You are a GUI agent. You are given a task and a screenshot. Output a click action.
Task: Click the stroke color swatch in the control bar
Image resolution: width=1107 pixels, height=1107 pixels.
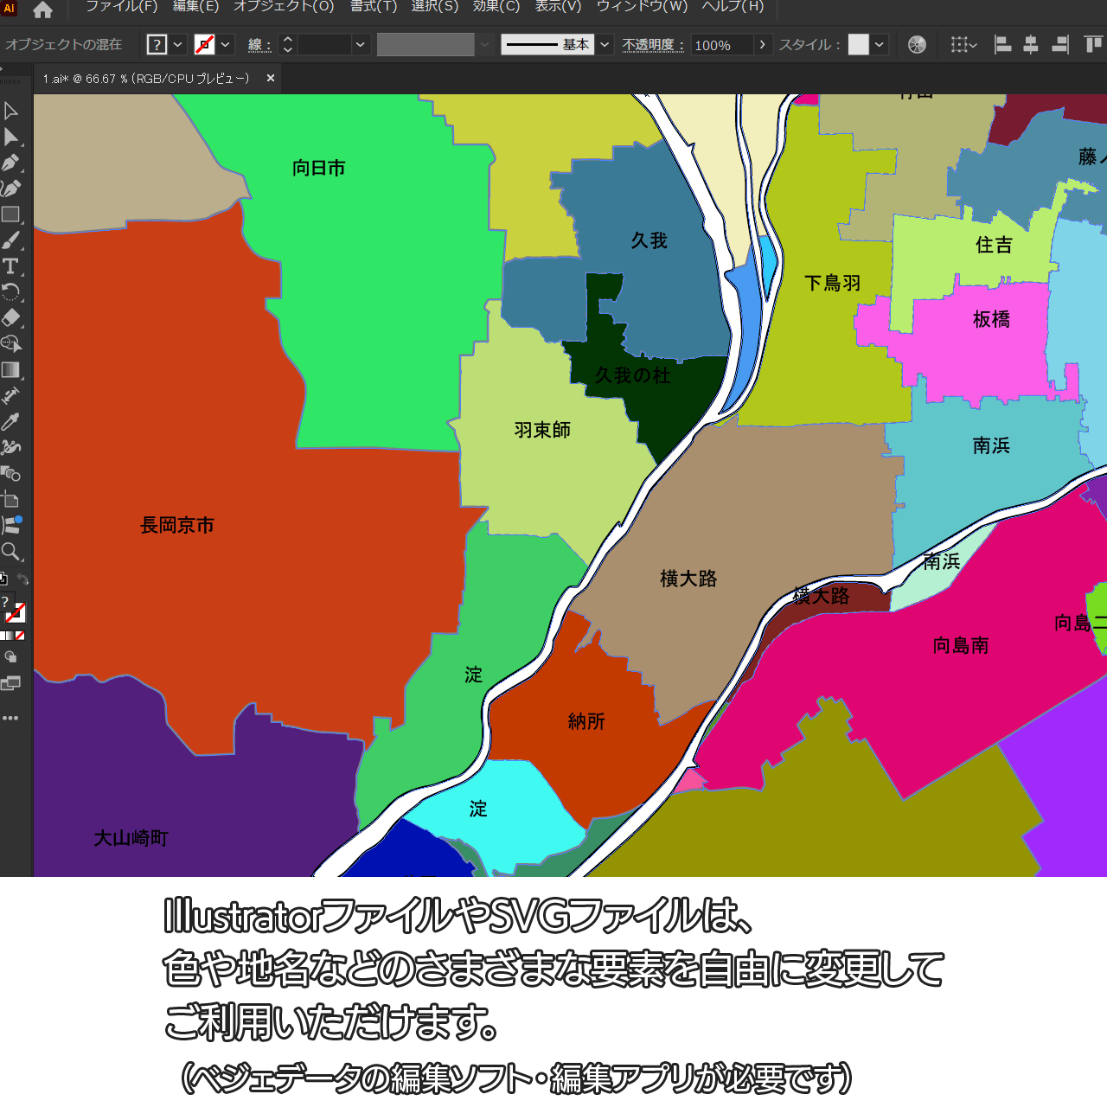[205, 44]
